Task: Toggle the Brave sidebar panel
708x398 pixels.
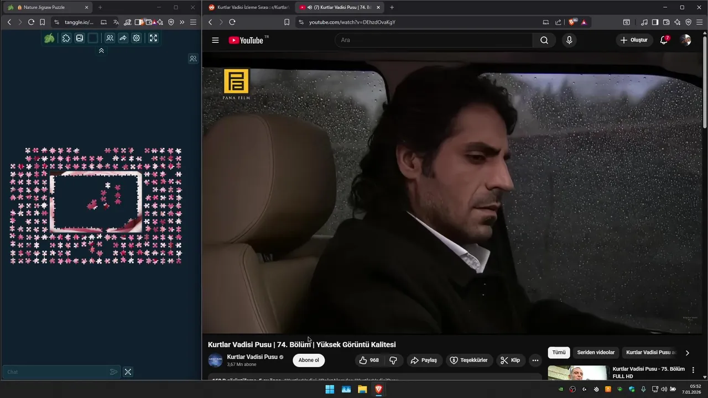Action: point(655,22)
